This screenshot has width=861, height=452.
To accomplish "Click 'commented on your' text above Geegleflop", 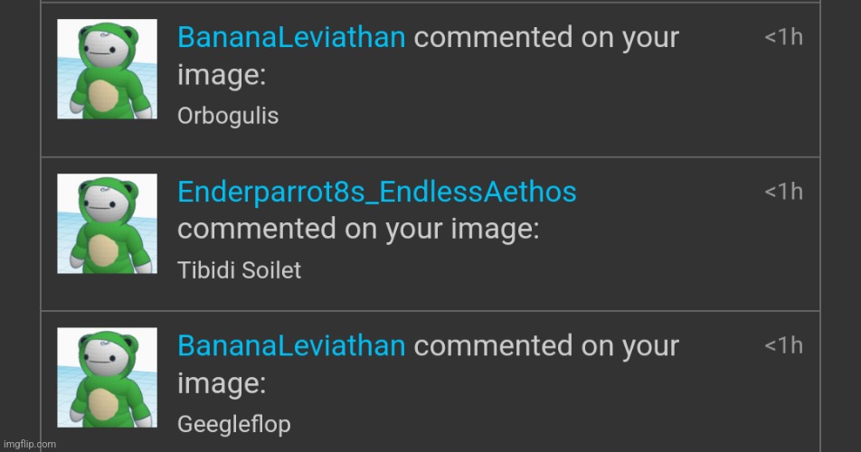I will tap(546, 346).
